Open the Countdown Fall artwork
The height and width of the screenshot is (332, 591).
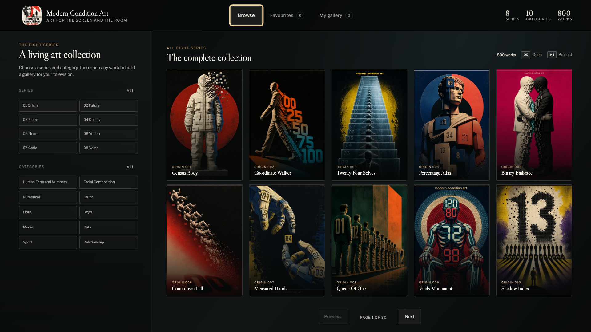click(x=204, y=240)
